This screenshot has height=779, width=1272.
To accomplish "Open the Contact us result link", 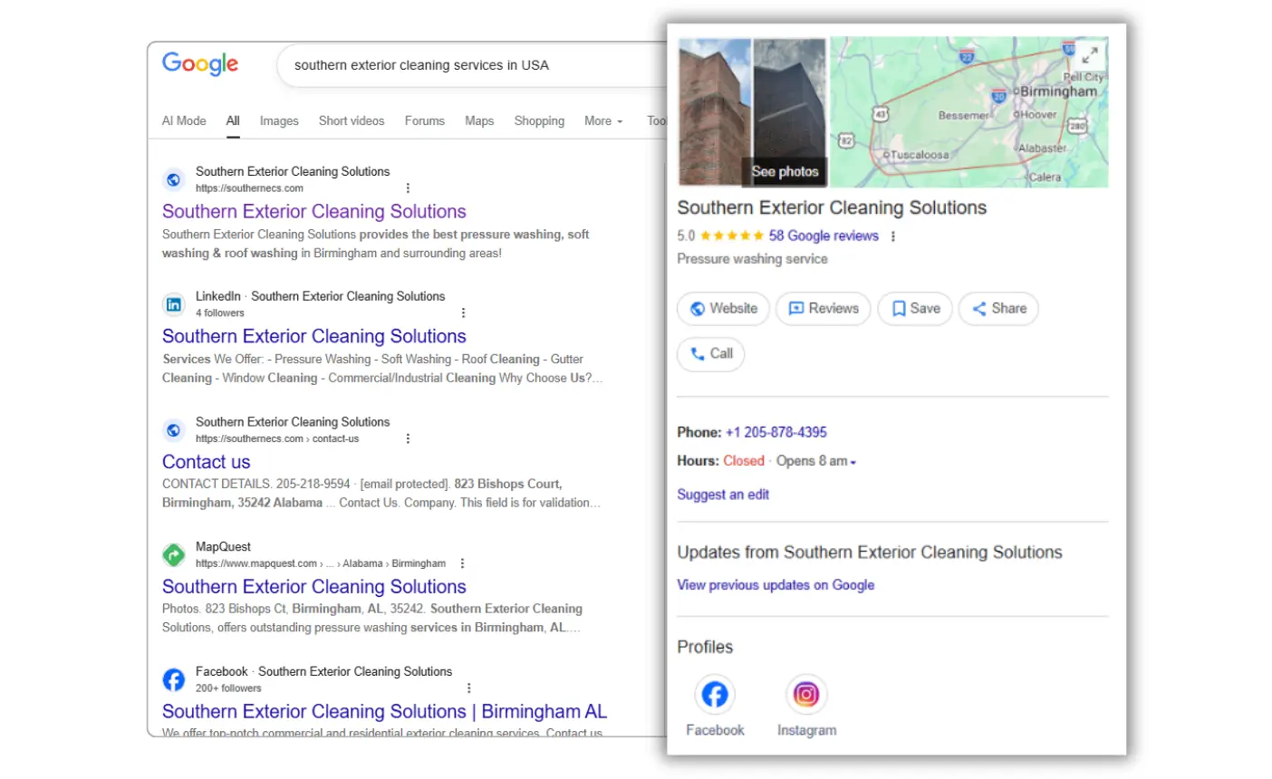I will tap(207, 462).
